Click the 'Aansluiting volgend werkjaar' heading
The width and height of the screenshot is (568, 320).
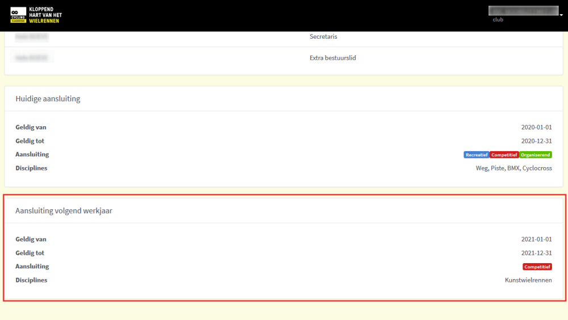[x=64, y=210]
